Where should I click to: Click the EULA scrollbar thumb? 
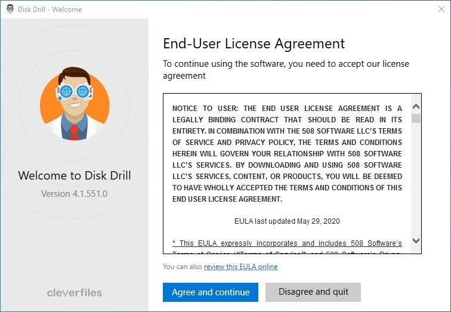416,118
